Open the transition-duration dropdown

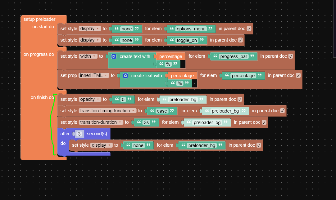[101, 122]
